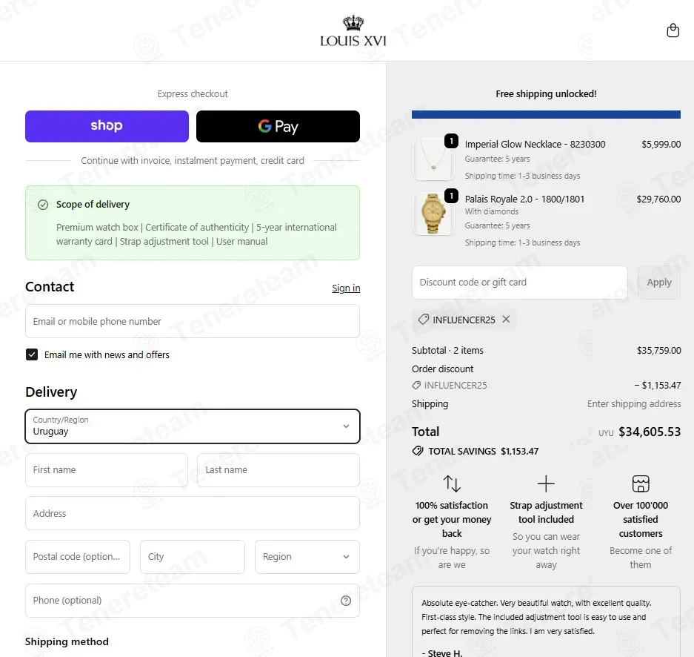
Task: Click the Sign in link
Action: pyautogui.click(x=346, y=288)
